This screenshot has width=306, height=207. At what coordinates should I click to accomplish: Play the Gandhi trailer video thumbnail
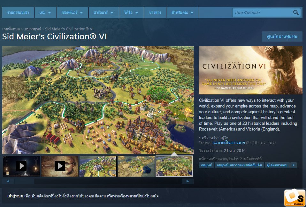pos(60,166)
